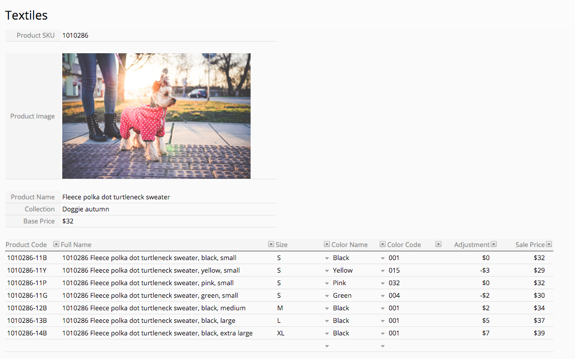
Task: Expand size dropdown arrow in the 1010286-14B row
Action: (327, 333)
